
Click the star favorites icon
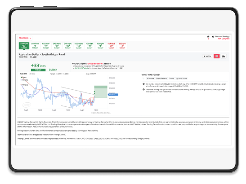point(208,37)
